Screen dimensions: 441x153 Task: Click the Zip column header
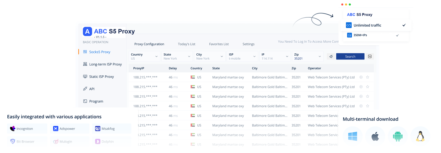pos(294,68)
